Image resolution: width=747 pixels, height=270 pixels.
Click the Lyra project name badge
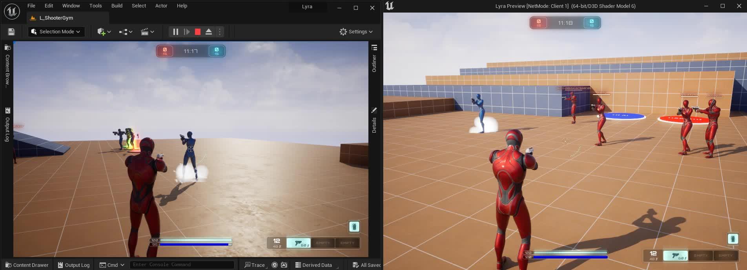click(x=307, y=7)
